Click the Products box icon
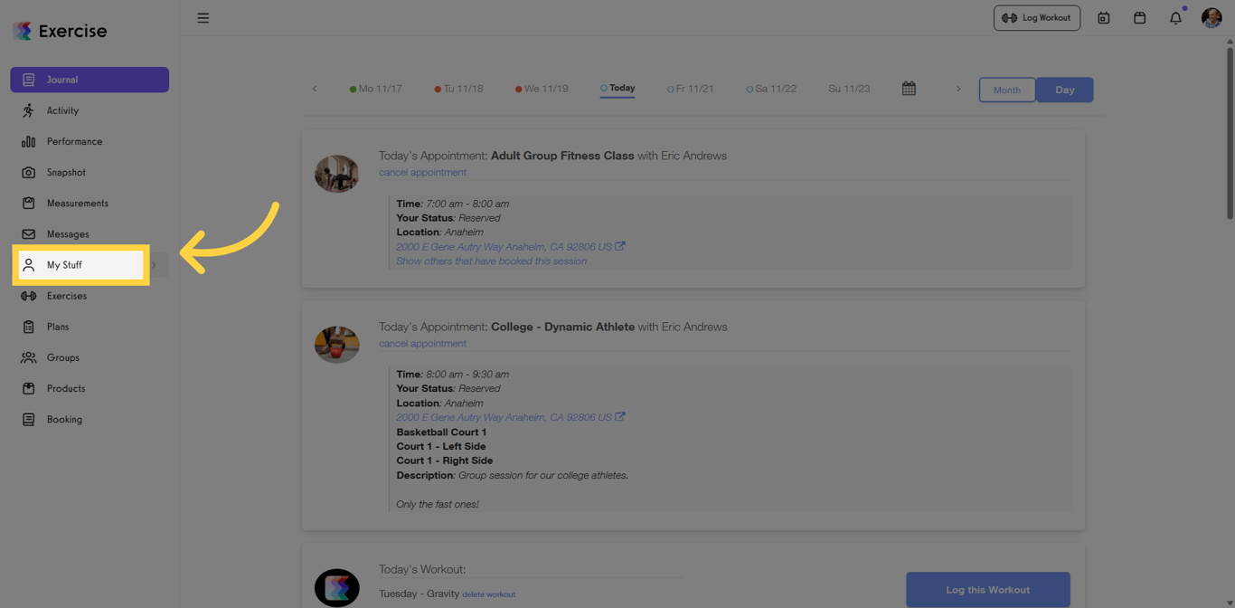This screenshot has width=1235, height=608. (x=28, y=388)
